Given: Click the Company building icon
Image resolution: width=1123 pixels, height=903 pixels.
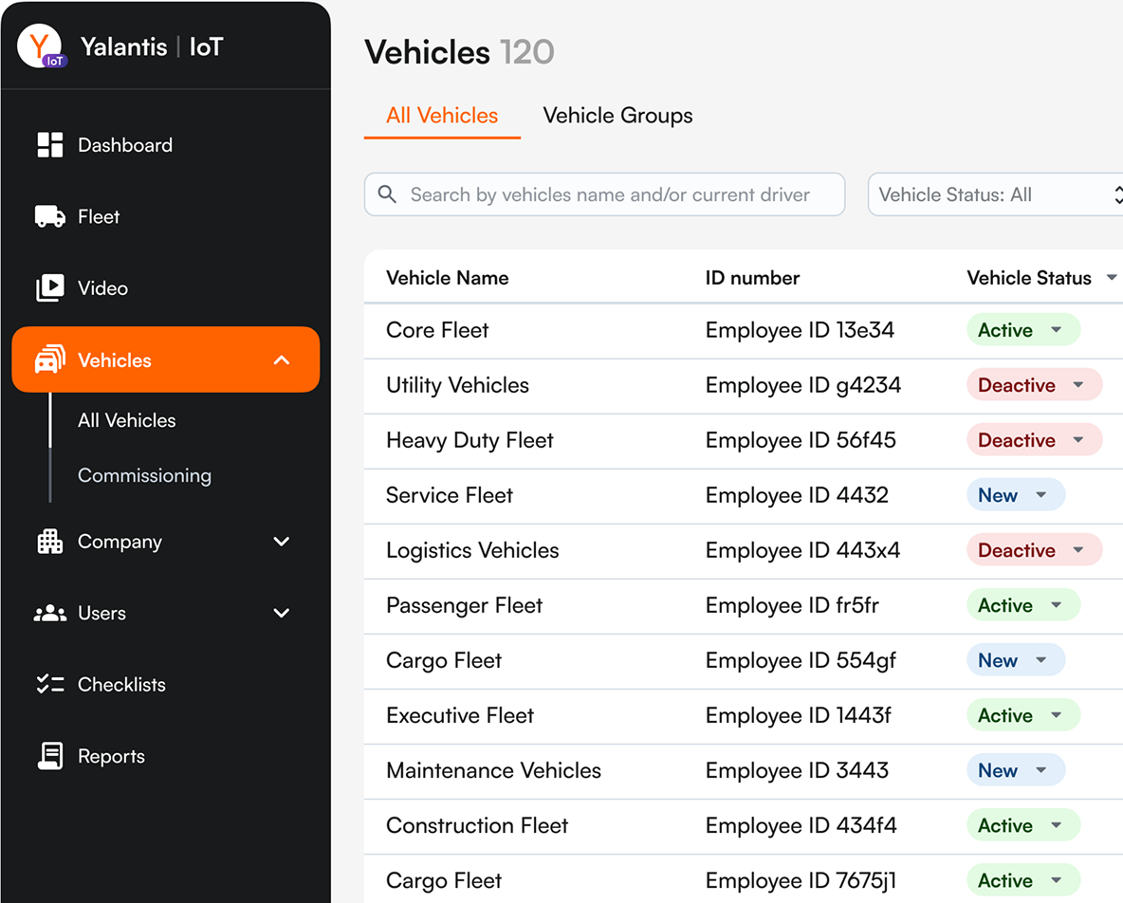Looking at the screenshot, I should pos(49,542).
